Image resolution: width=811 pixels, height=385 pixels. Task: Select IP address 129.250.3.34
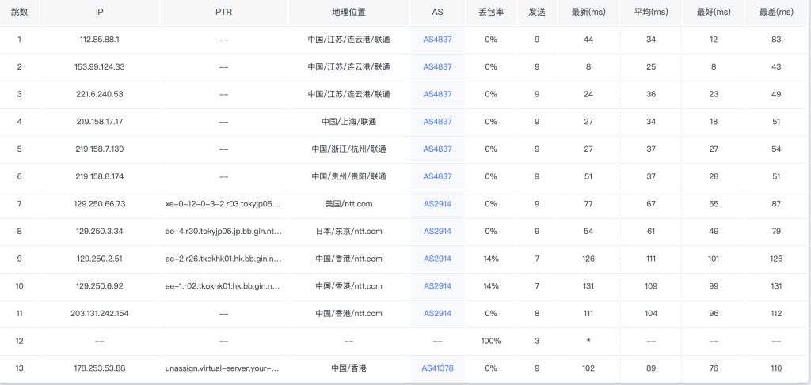click(99, 231)
